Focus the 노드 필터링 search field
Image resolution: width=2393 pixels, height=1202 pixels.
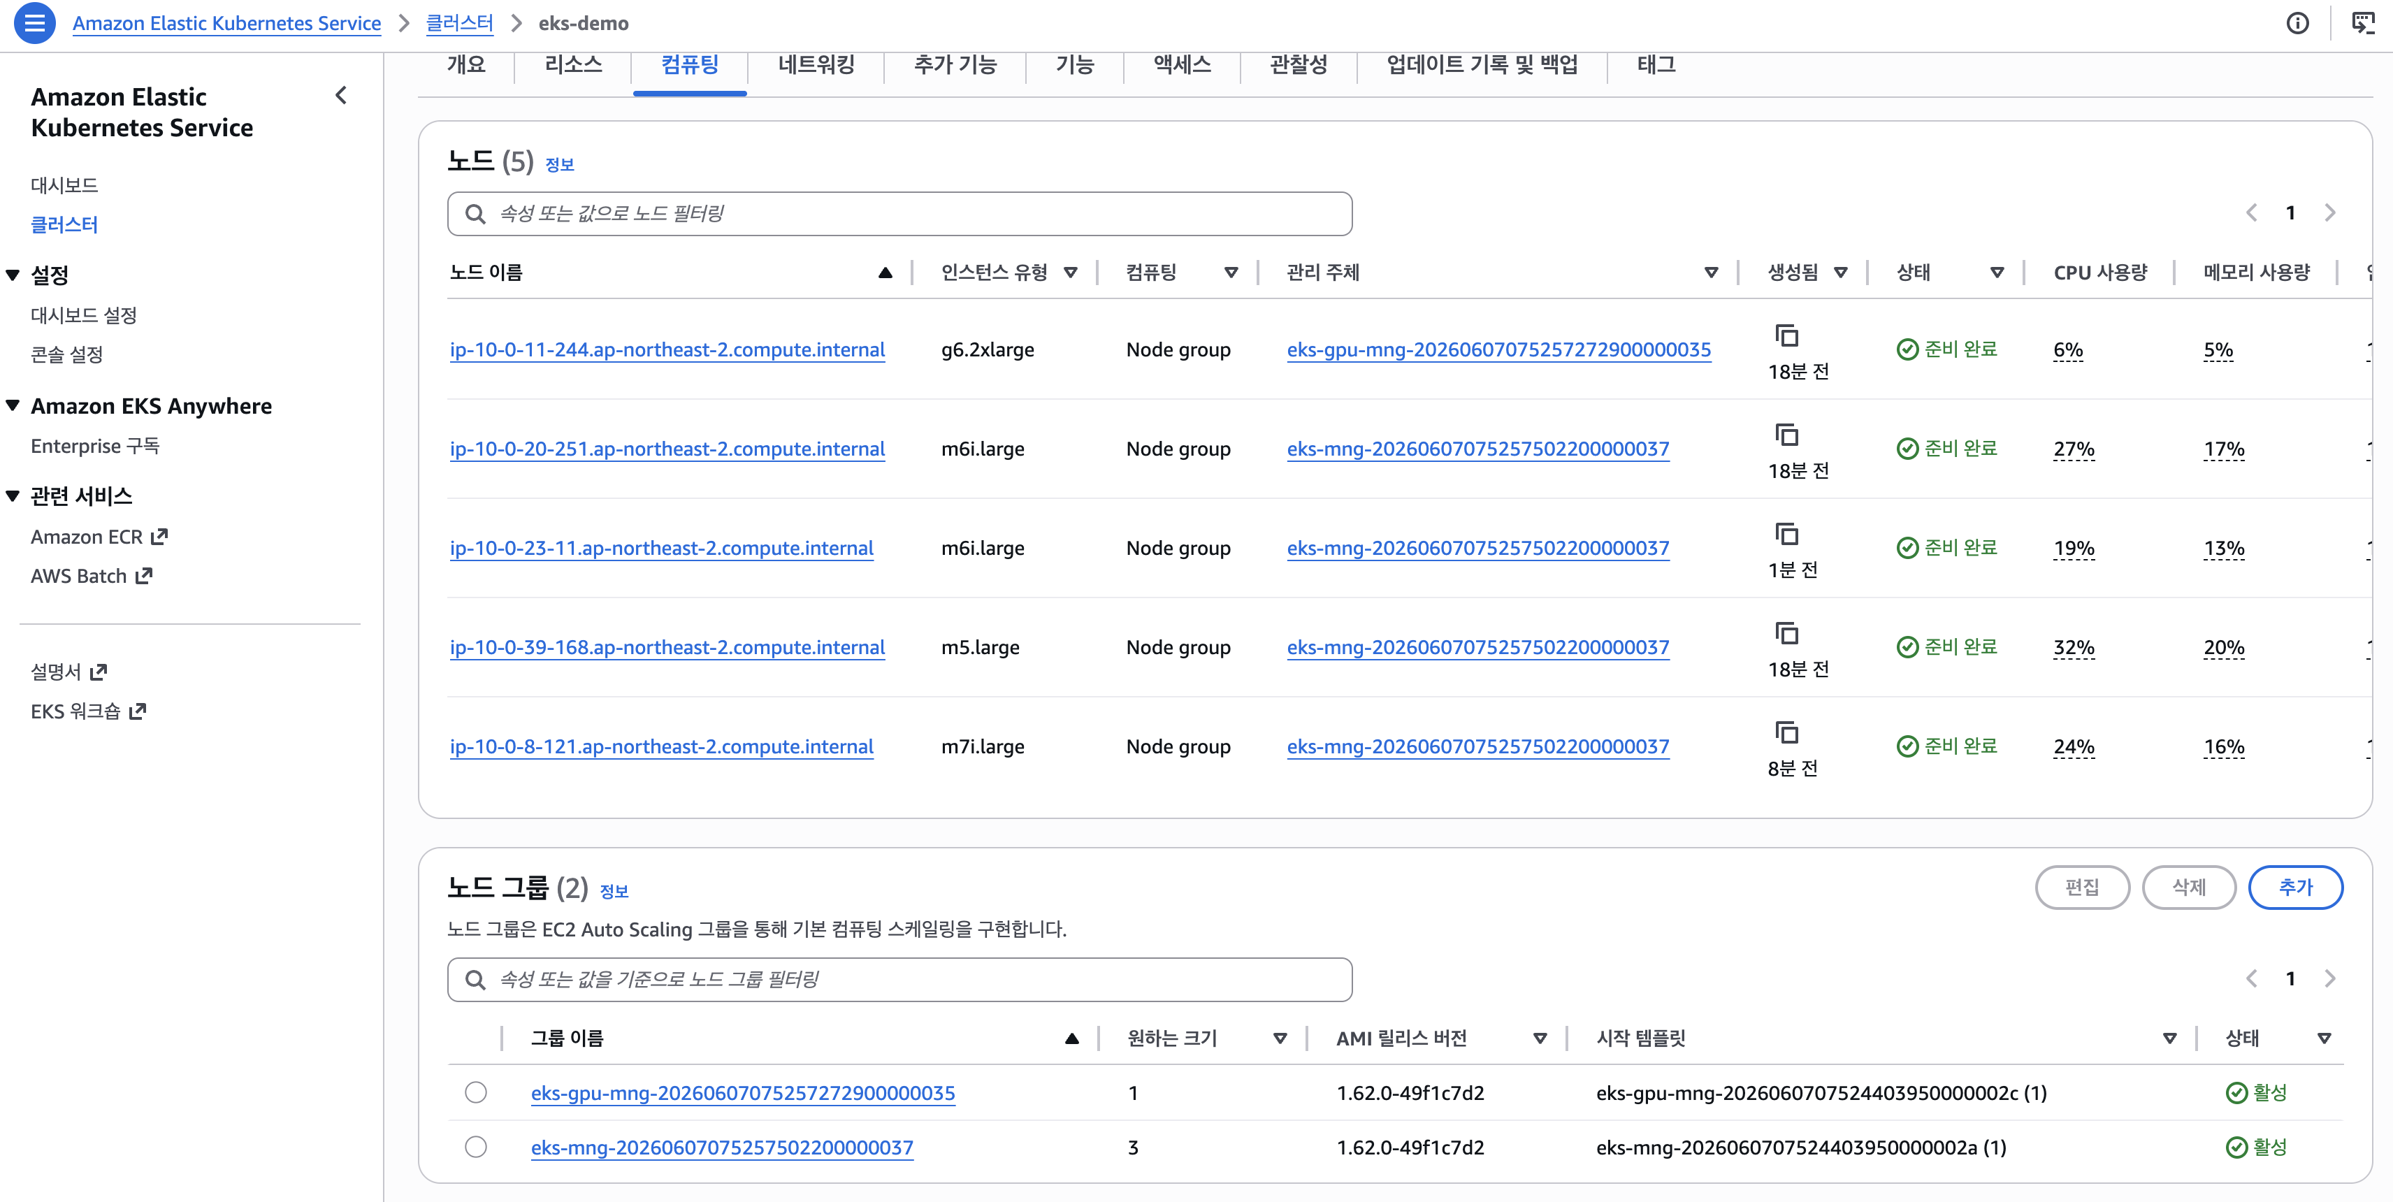[x=899, y=214]
